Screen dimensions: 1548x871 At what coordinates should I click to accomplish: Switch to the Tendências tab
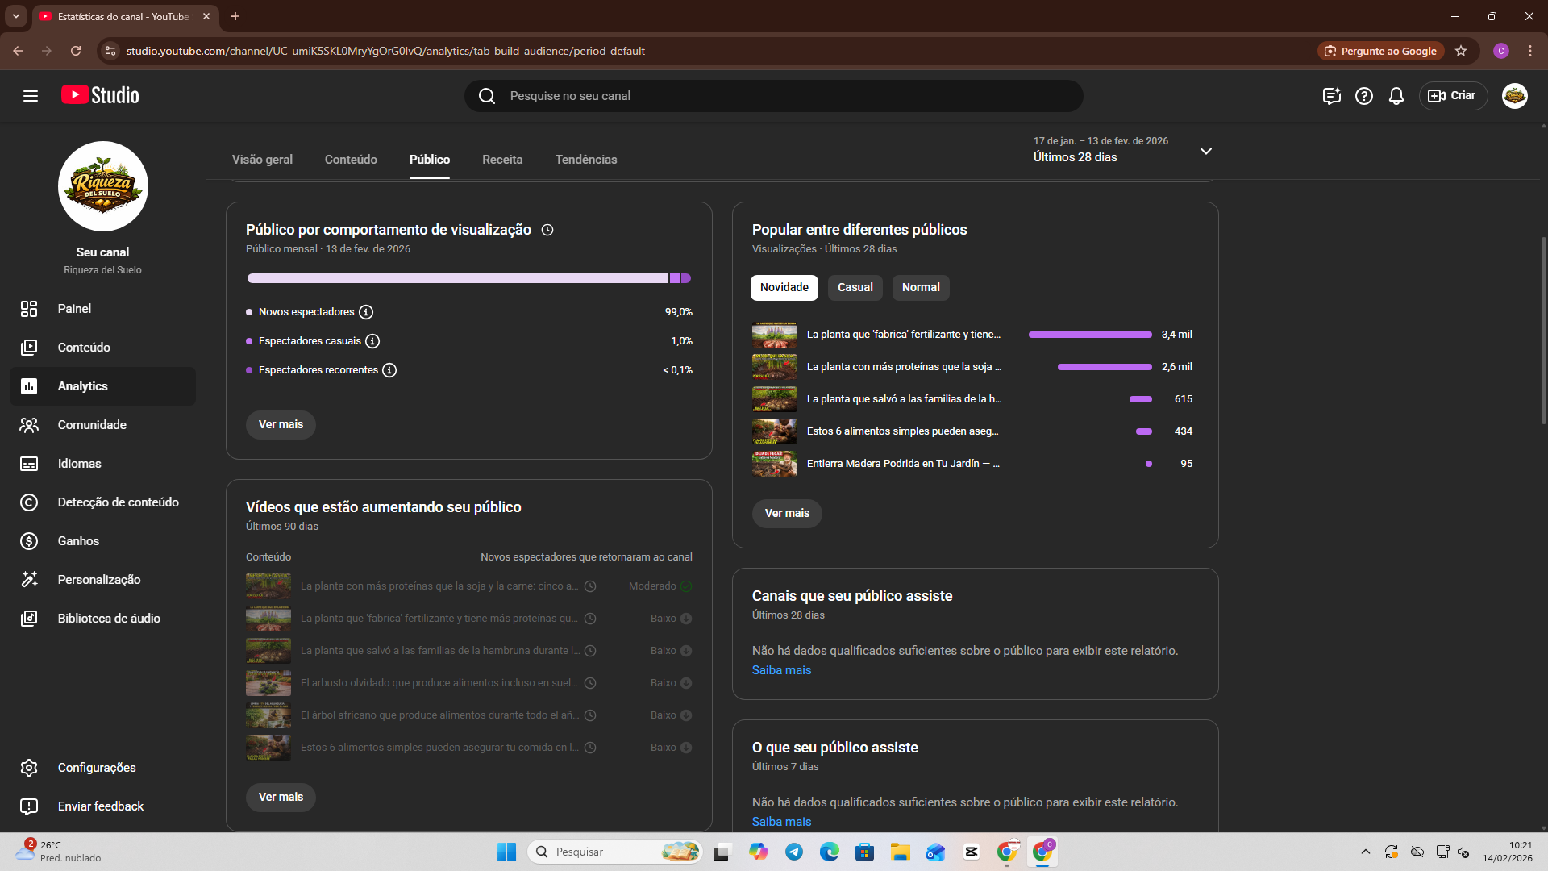[x=585, y=160]
